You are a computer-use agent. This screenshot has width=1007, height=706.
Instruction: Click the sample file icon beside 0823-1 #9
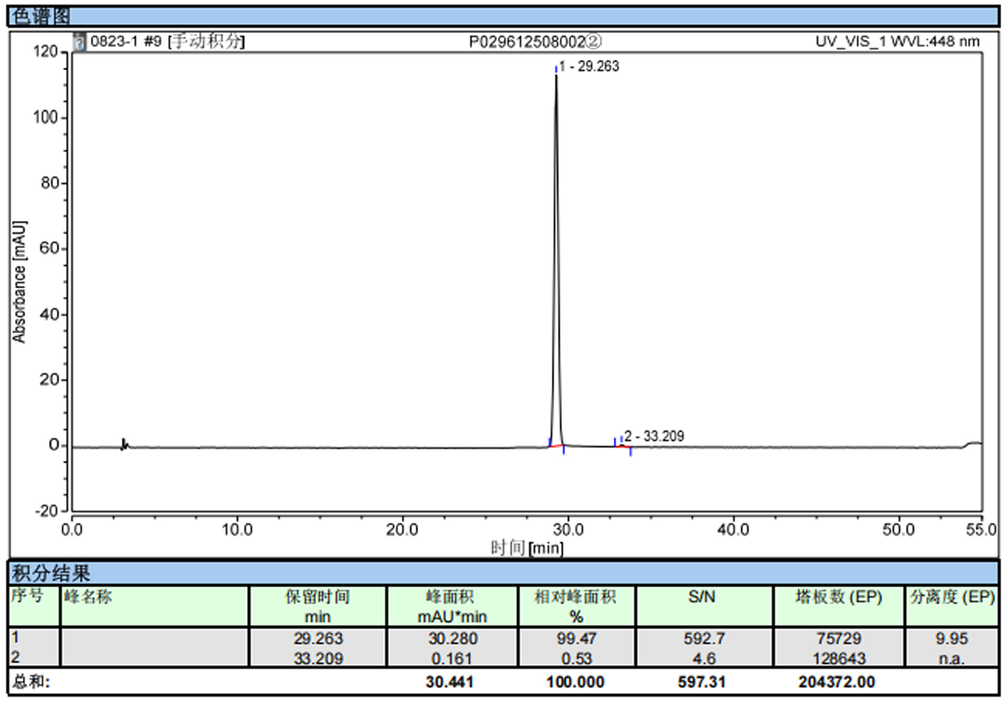pyautogui.click(x=80, y=42)
